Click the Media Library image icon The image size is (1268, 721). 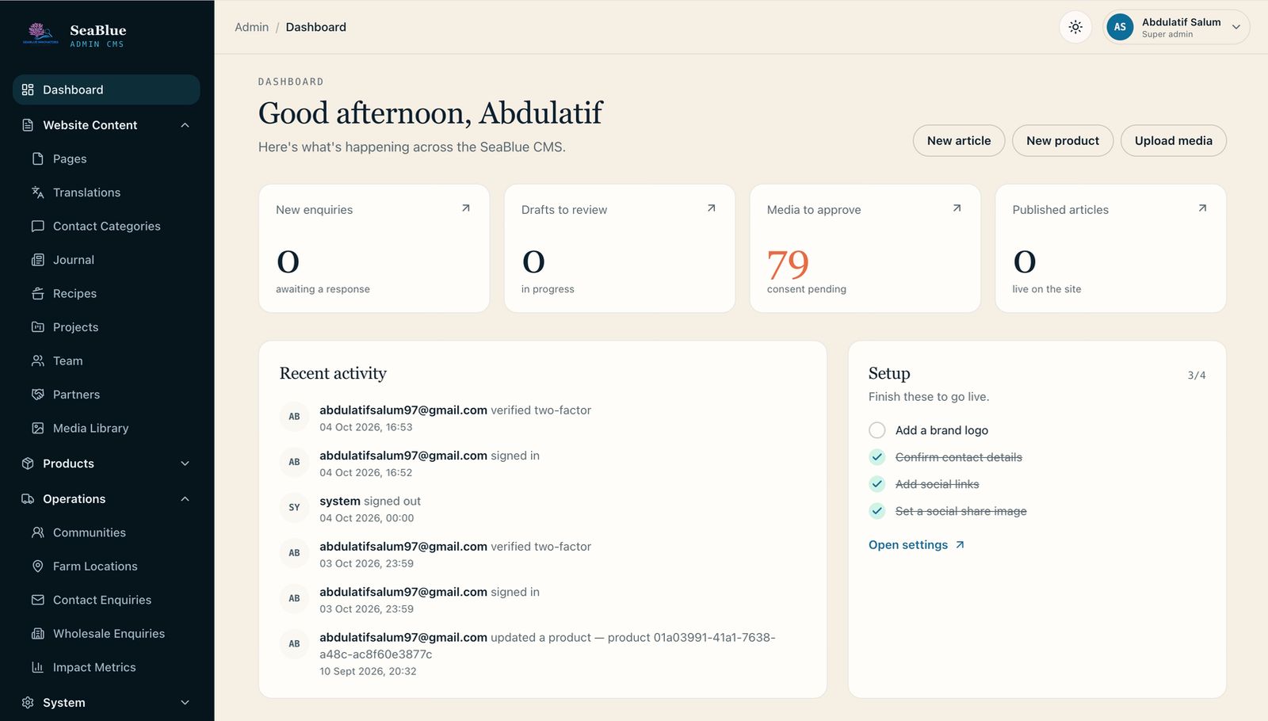click(37, 428)
